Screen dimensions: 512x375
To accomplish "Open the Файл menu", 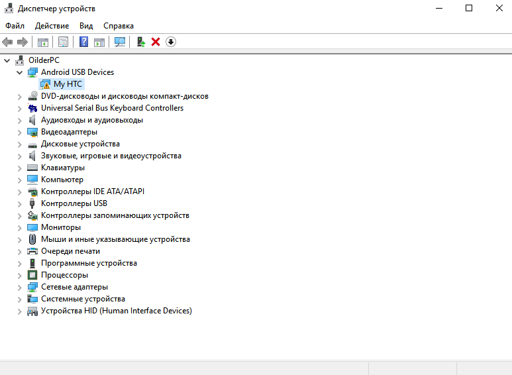I will [x=15, y=25].
